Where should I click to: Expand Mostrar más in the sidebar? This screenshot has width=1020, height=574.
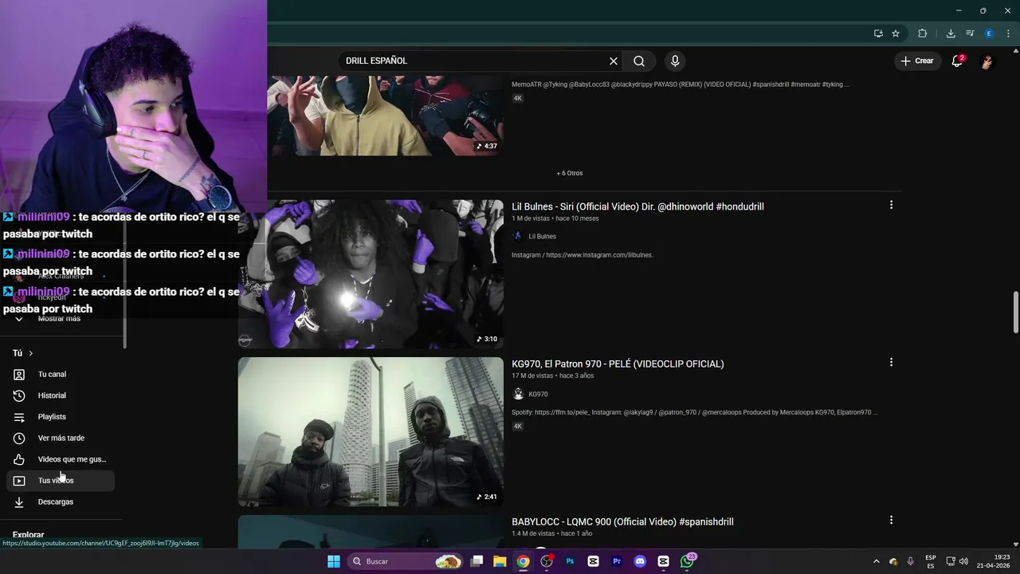(x=61, y=318)
